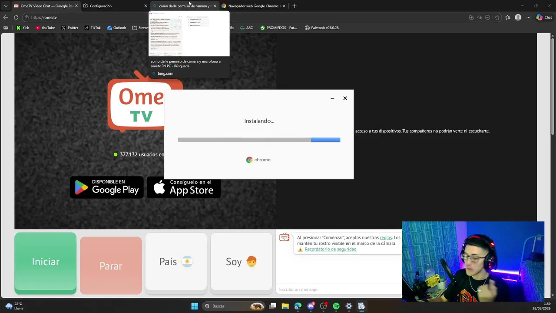Click the Google Play download badge
The height and width of the screenshot is (313, 556).
tap(107, 187)
